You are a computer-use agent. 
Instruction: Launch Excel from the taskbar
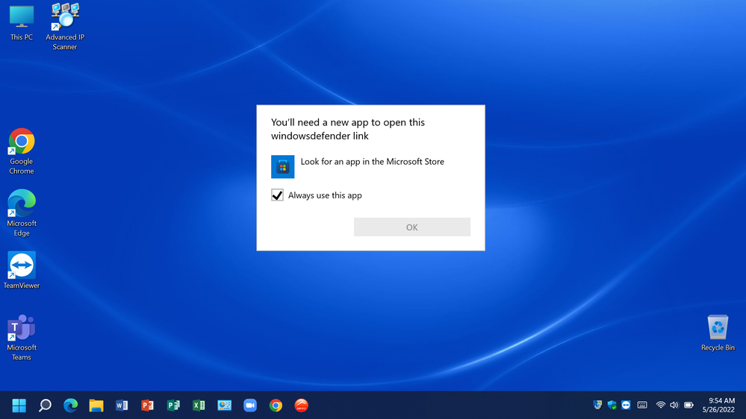tap(199, 406)
